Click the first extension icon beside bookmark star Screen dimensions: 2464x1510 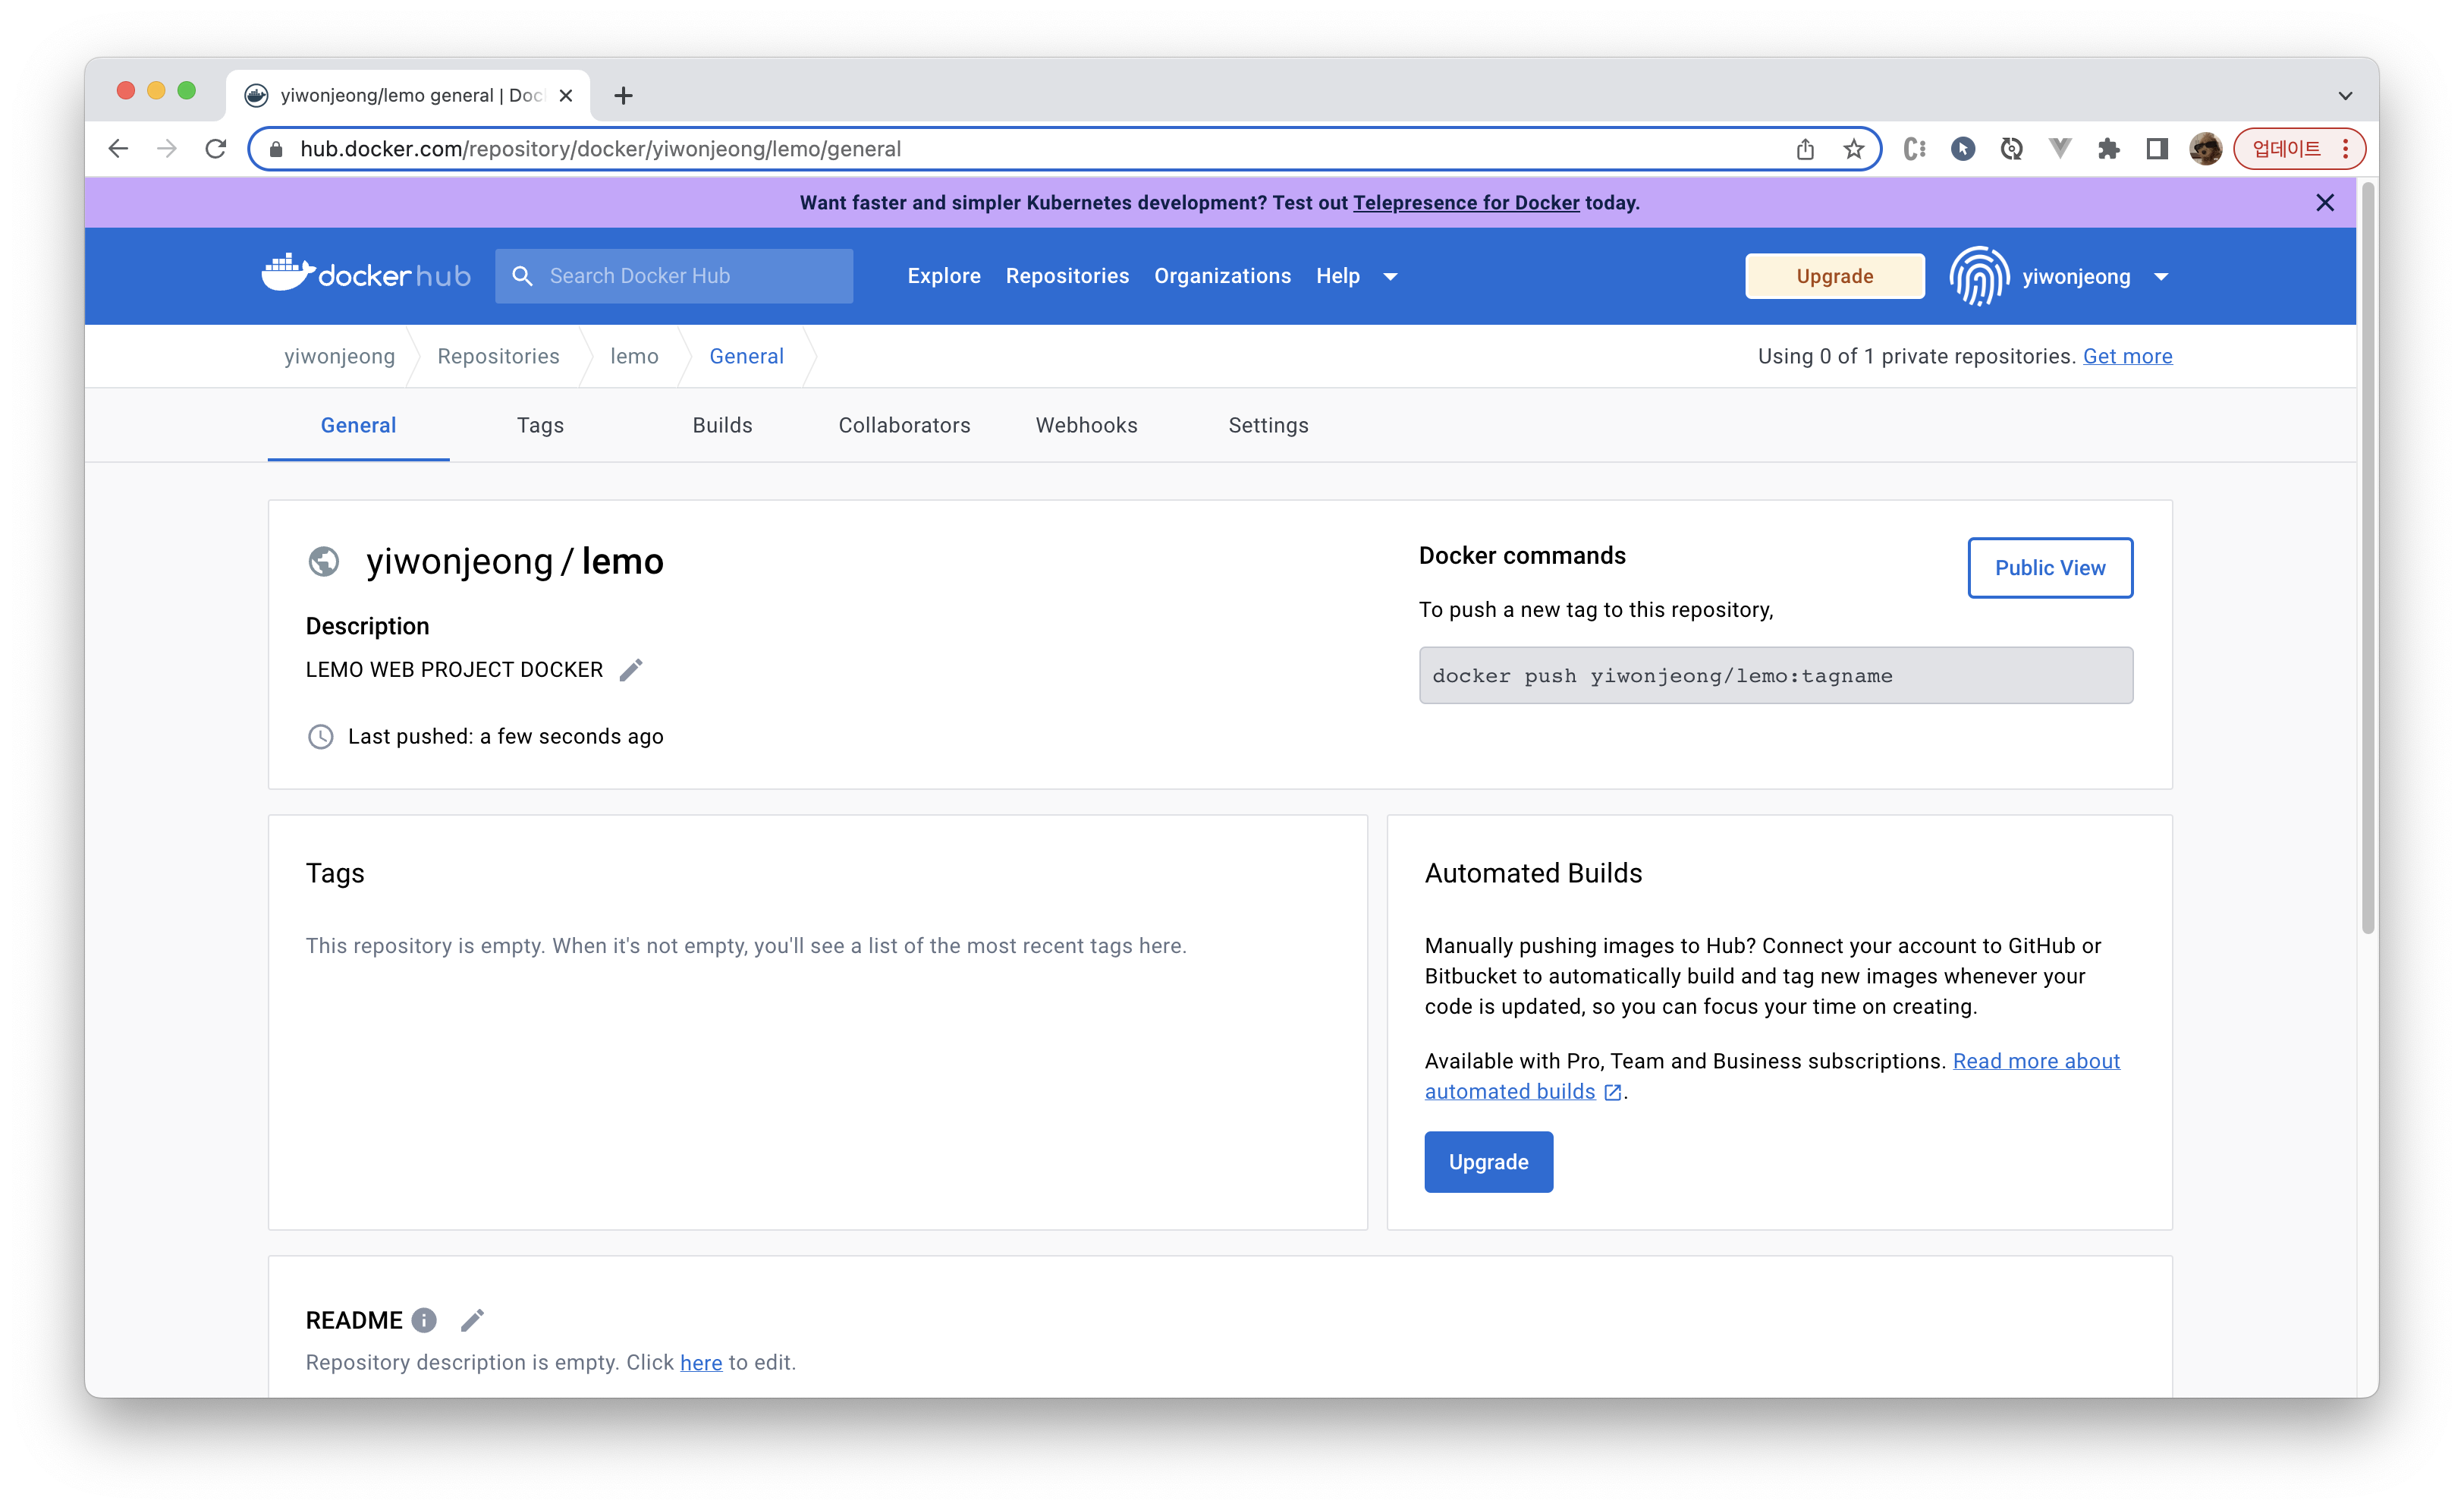(x=1914, y=149)
